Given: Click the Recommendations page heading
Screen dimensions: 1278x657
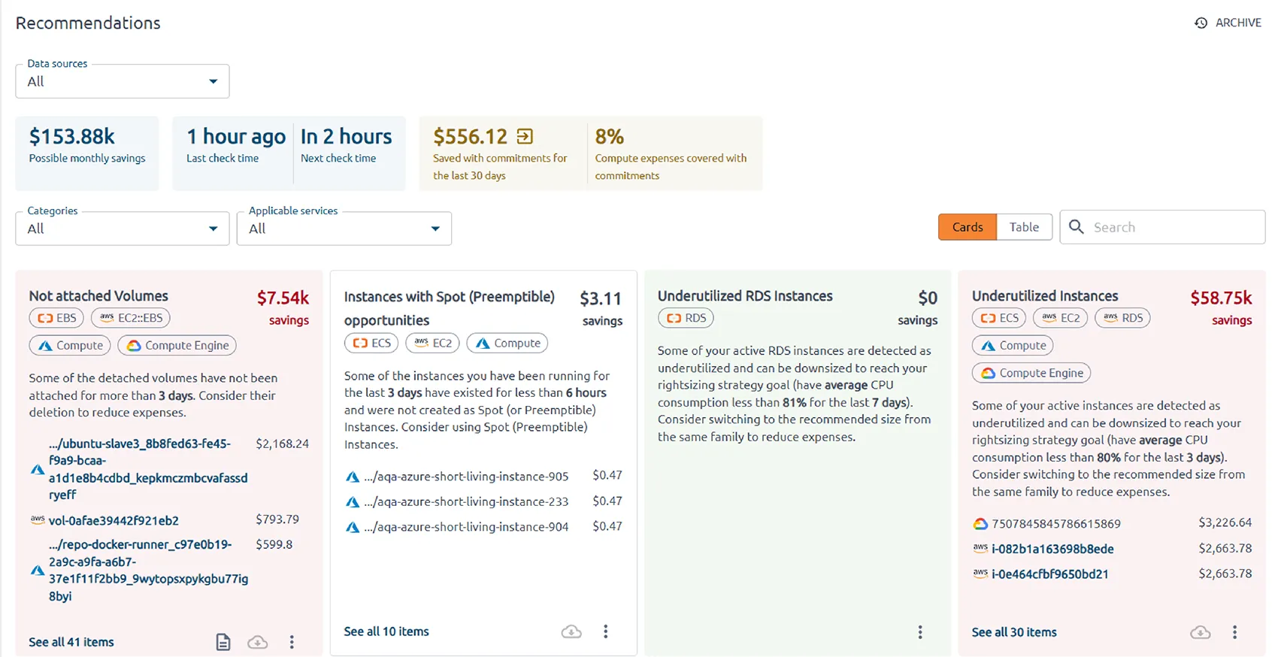Looking at the screenshot, I should pyautogui.click(x=88, y=23).
